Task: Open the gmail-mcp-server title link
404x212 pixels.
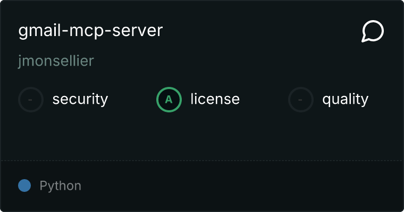Action: point(90,31)
